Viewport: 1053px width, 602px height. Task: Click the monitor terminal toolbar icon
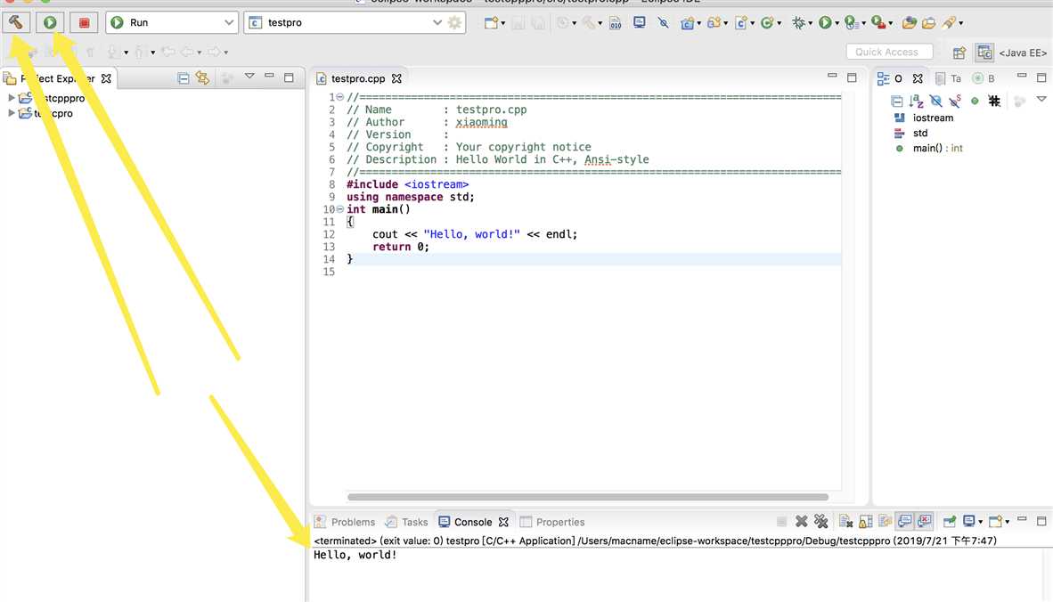[x=640, y=23]
